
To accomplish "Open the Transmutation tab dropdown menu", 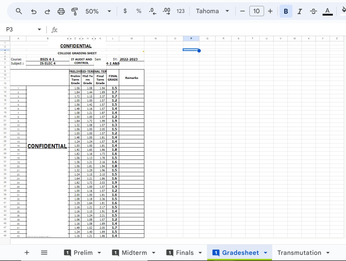I will point(328,252).
